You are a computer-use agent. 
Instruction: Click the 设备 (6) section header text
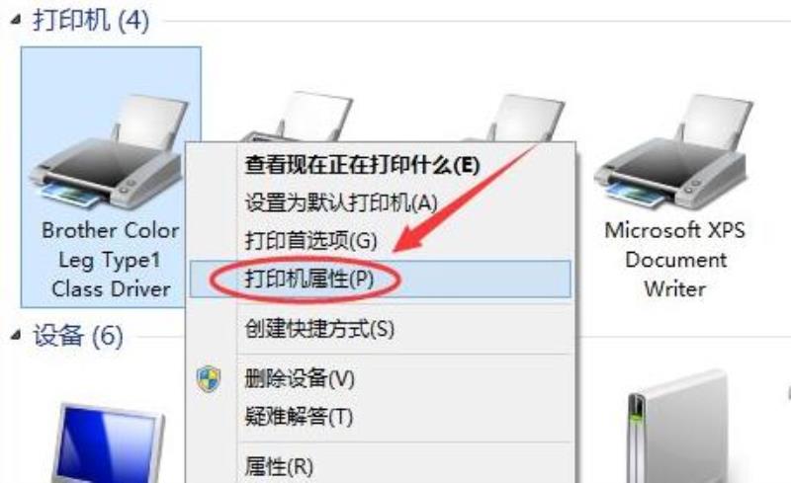click(x=78, y=335)
